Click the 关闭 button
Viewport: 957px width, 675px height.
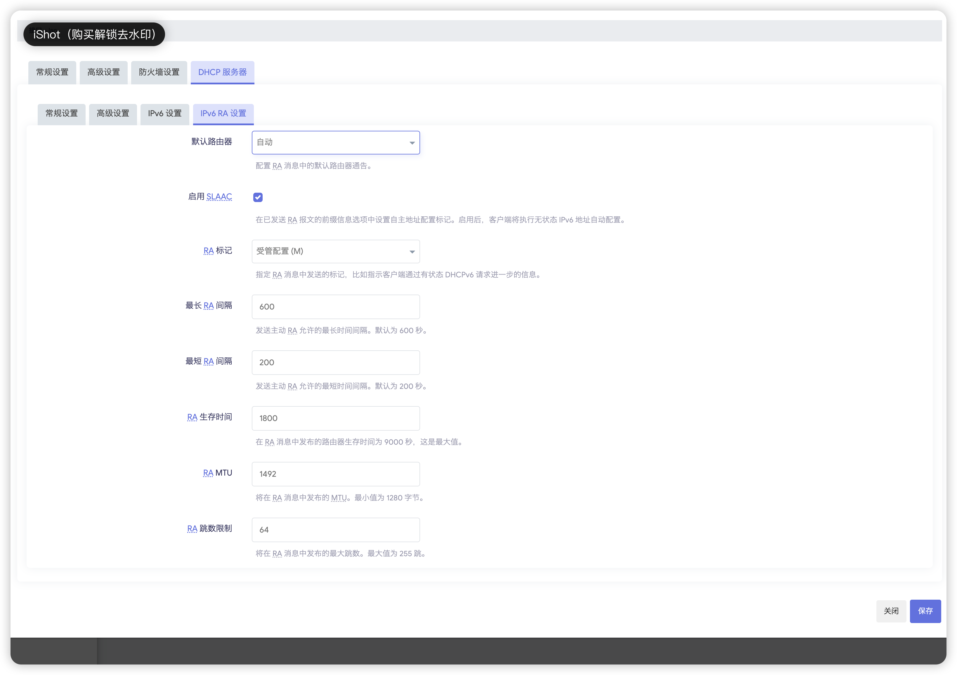click(891, 611)
